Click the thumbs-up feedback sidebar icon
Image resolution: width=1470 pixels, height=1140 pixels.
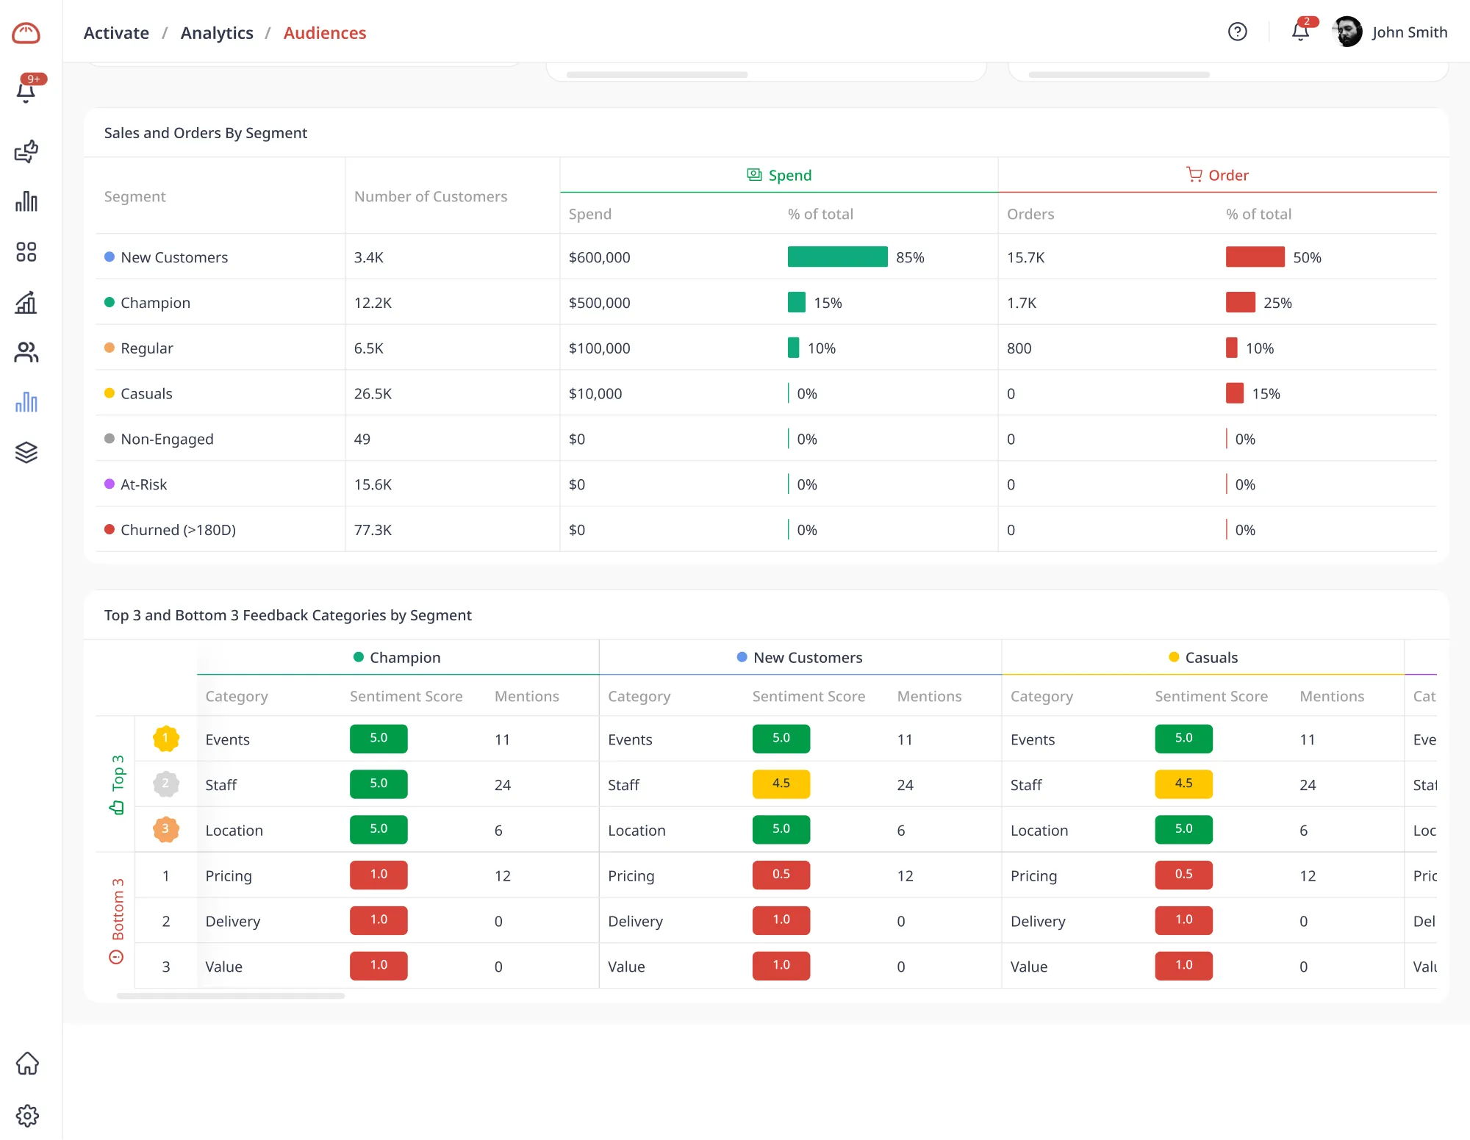[26, 151]
